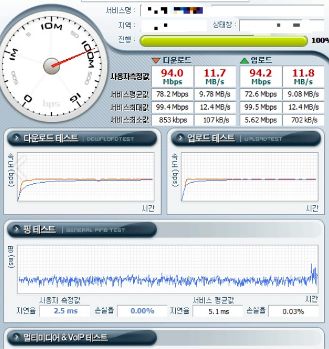The height and width of the screenshot is (349, 329).
Task: Click the 업로드 column heading
Action: 261,60
